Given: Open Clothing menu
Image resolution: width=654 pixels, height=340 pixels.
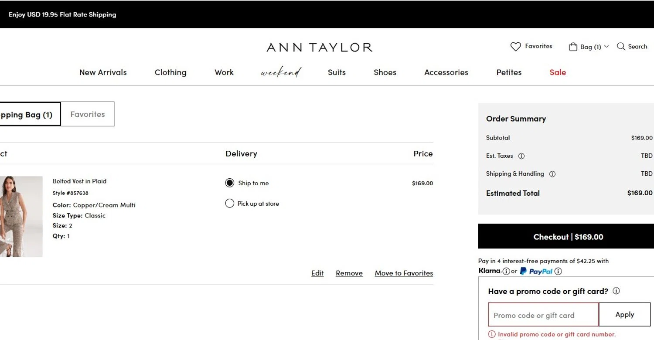Looking at the screenshot, I should [x=170, y=72].
